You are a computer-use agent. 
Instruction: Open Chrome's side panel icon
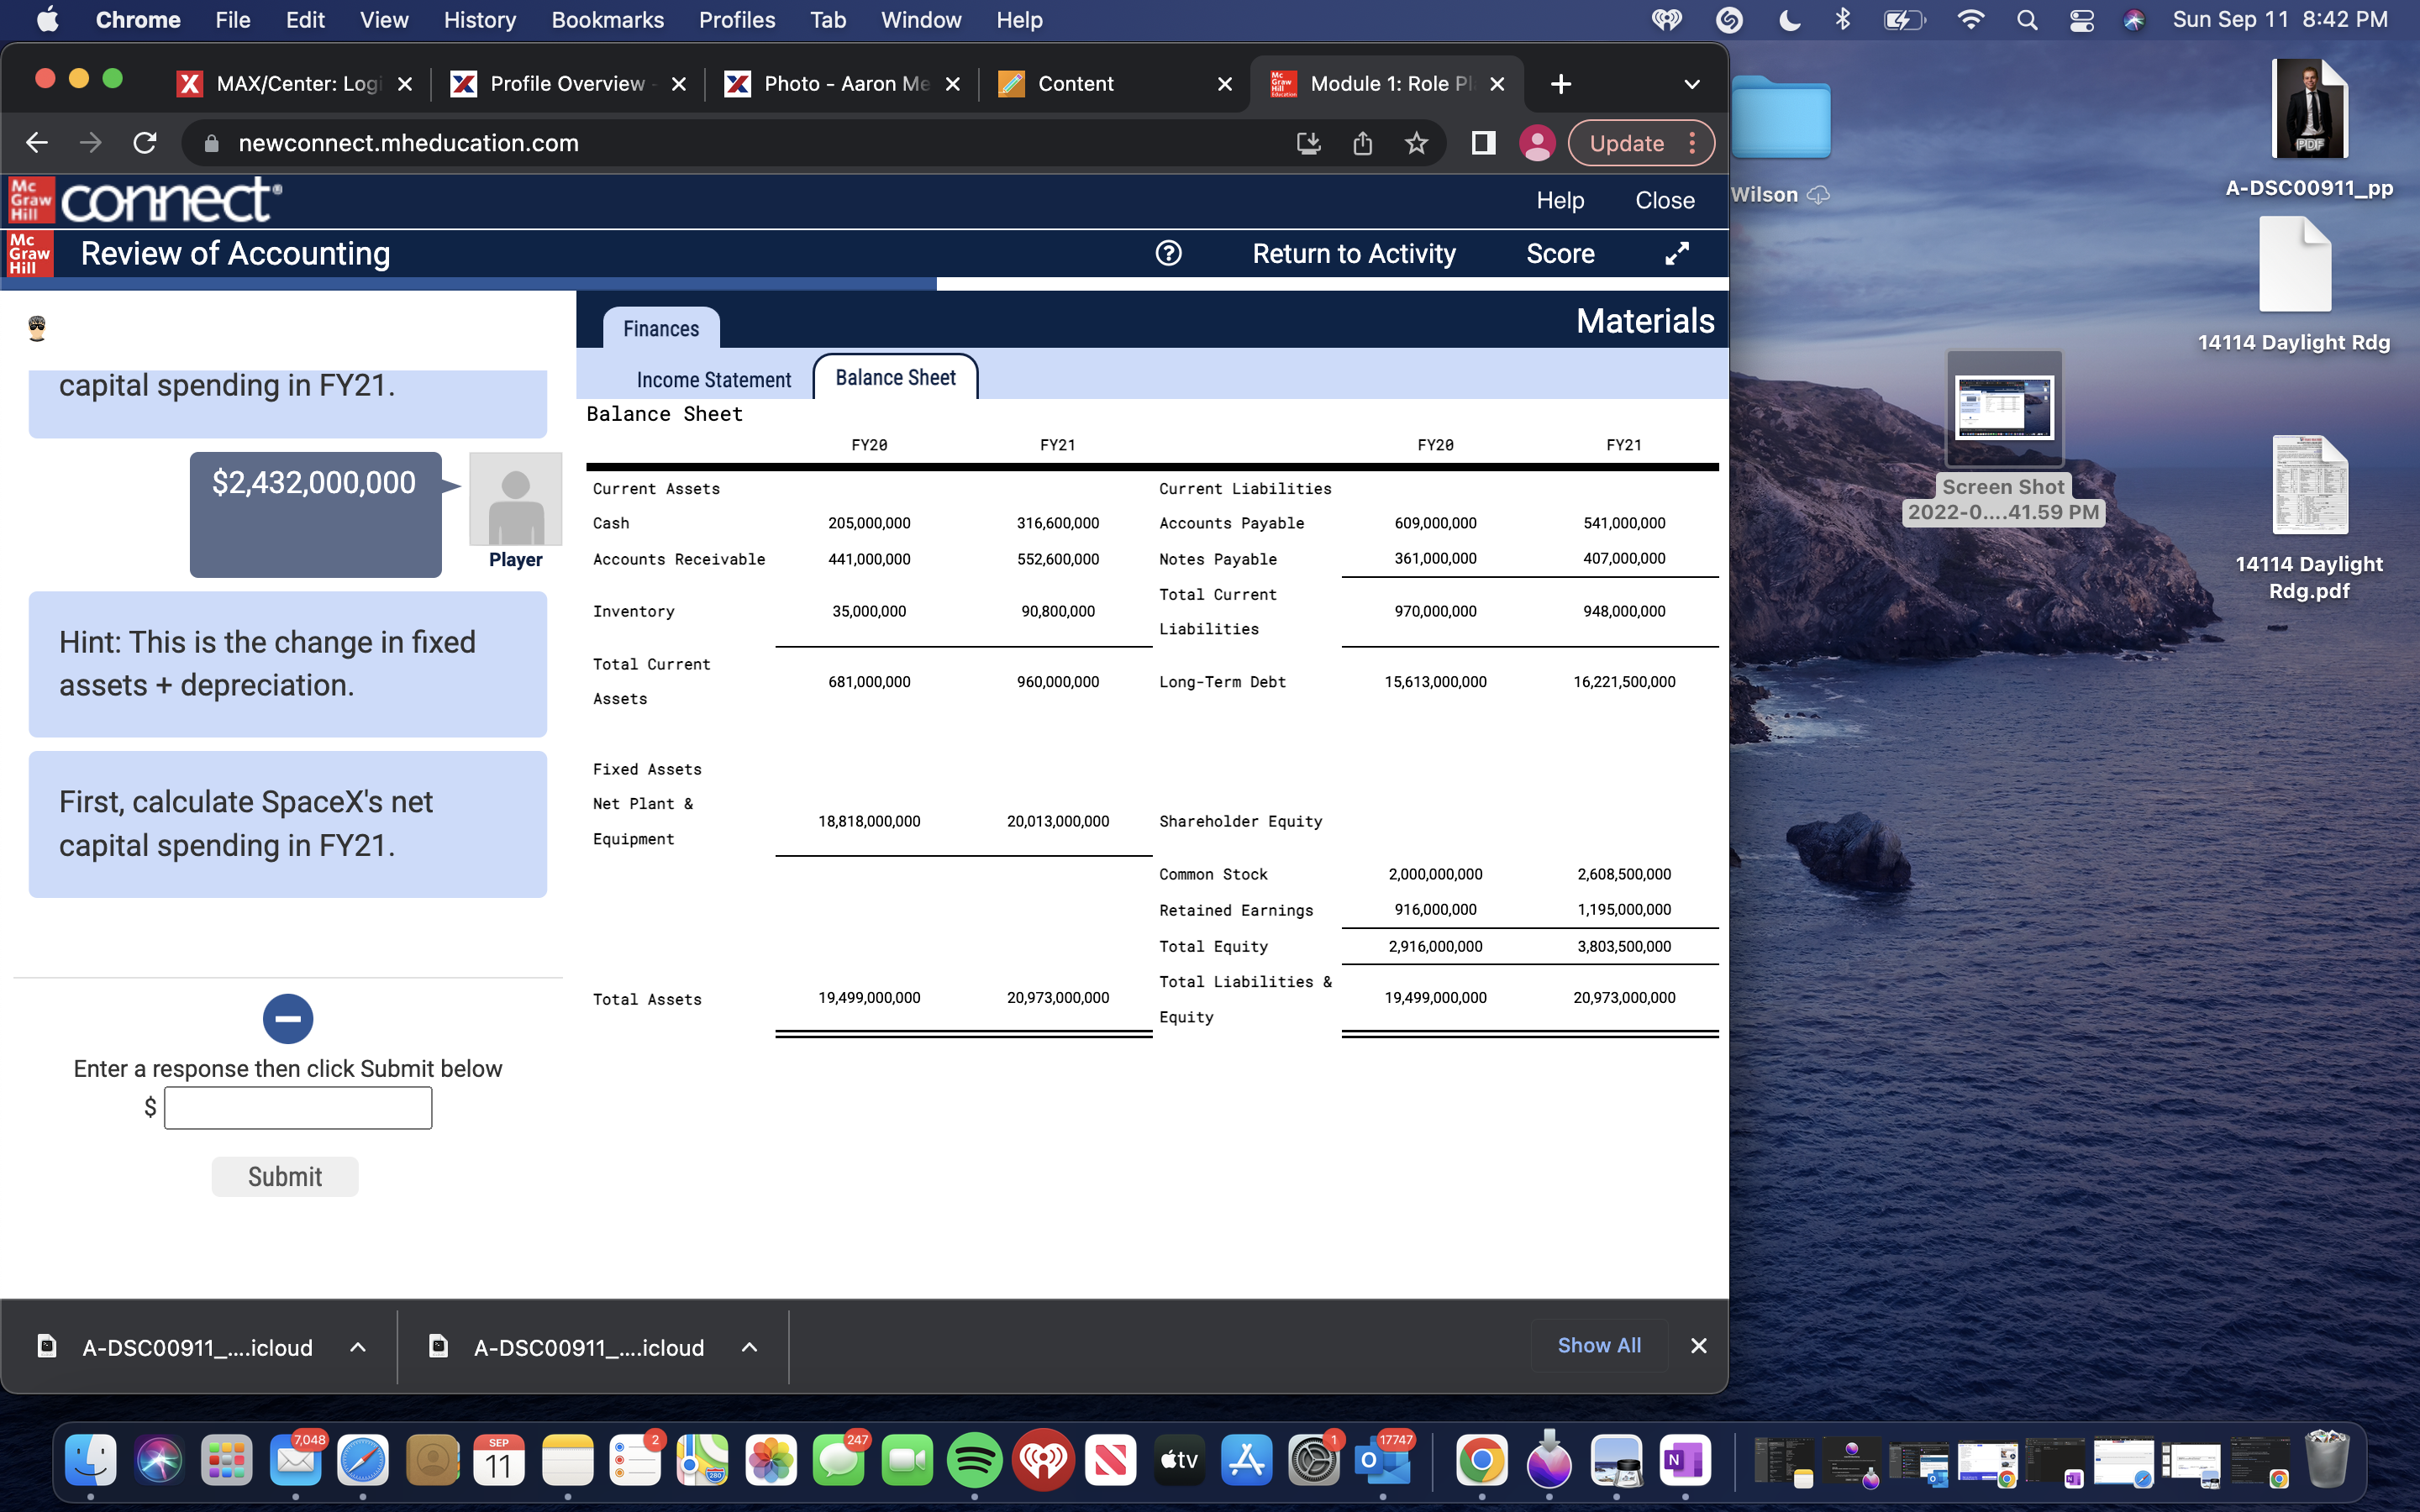(x=1482, y=143)
